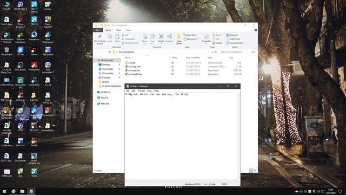Click Pin to Quick access in ribbon

(x=99, y=40)
